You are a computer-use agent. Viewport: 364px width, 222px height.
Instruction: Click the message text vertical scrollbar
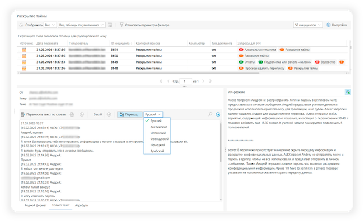point(221,142)
